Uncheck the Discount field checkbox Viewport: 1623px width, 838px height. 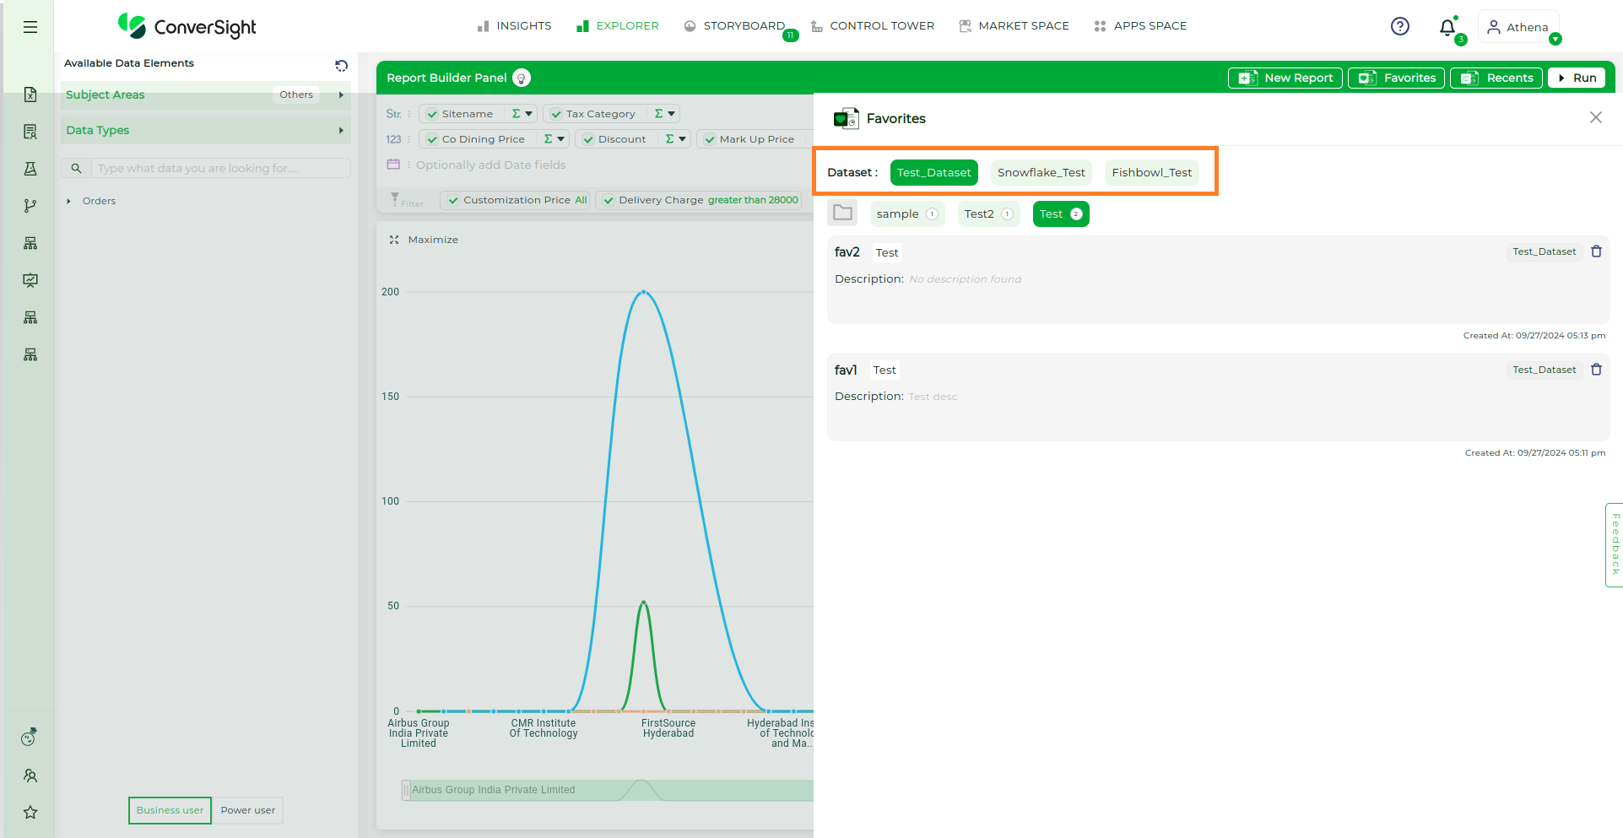point(588,139)
